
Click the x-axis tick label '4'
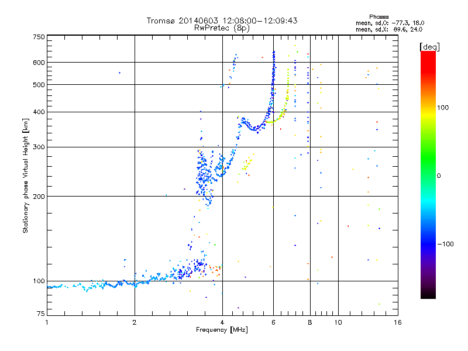(x=222, y=322)
